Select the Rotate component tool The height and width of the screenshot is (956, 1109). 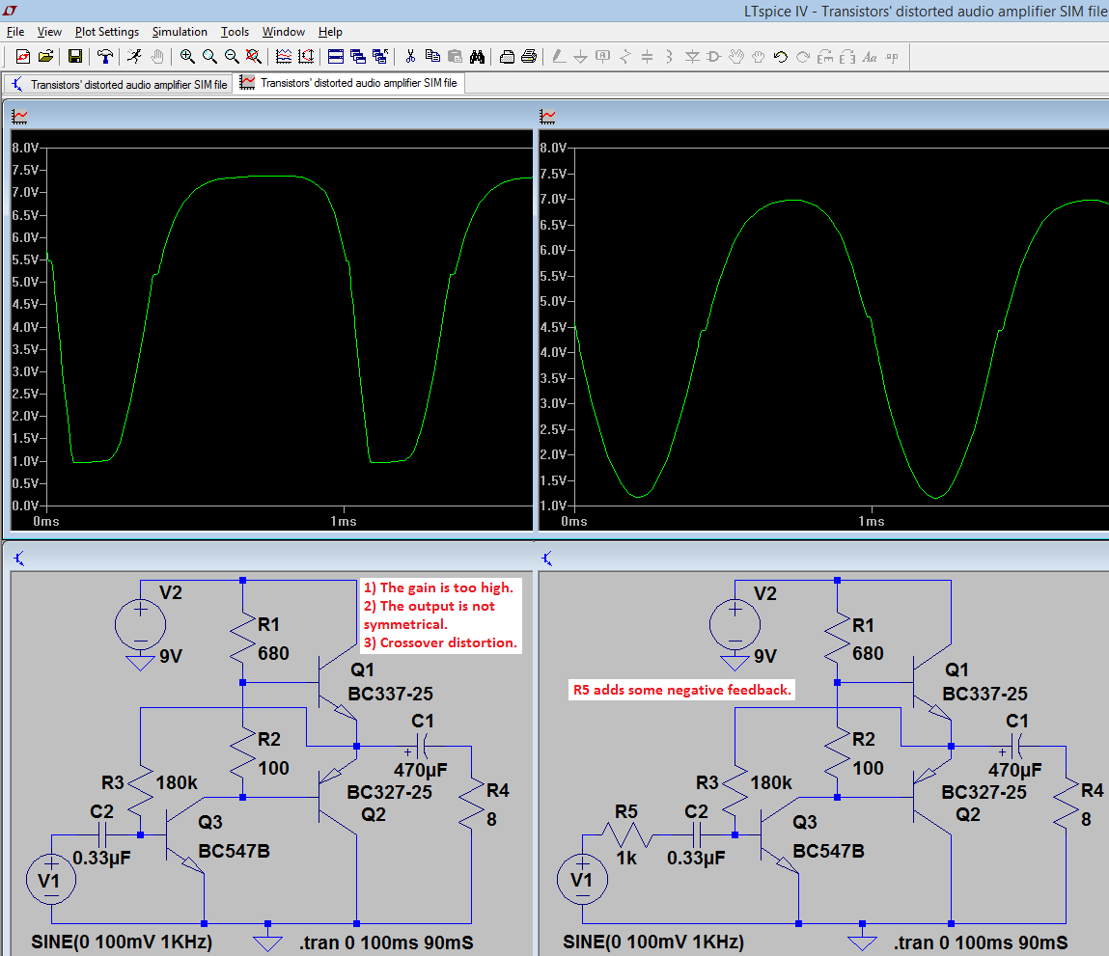tap(824, 57)
